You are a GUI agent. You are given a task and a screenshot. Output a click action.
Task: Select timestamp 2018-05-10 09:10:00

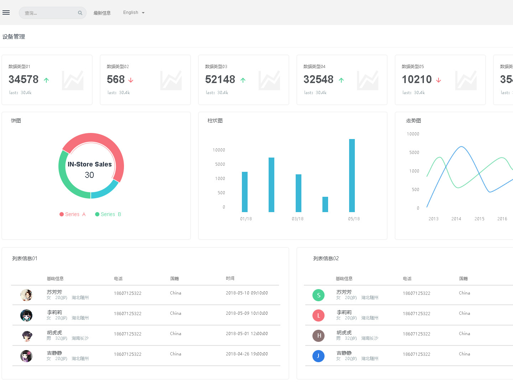pyautogui.click(x=247, y=293)
